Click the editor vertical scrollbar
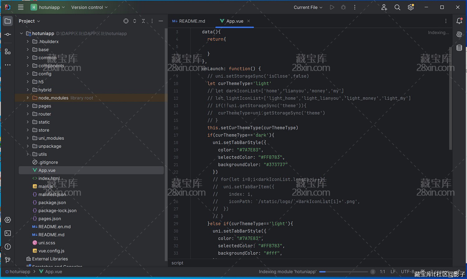Viewport: 467px width, 279px height. click(x=450, y=98)
